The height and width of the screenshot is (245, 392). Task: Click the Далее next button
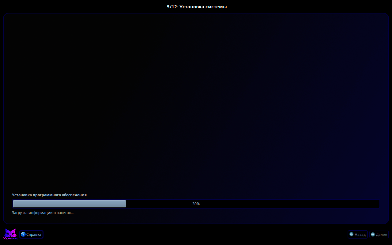tap(379, 234)
